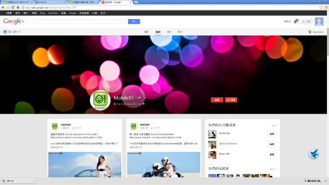Click in the Google+ search field
329x185 pixels.
[80, 22]
